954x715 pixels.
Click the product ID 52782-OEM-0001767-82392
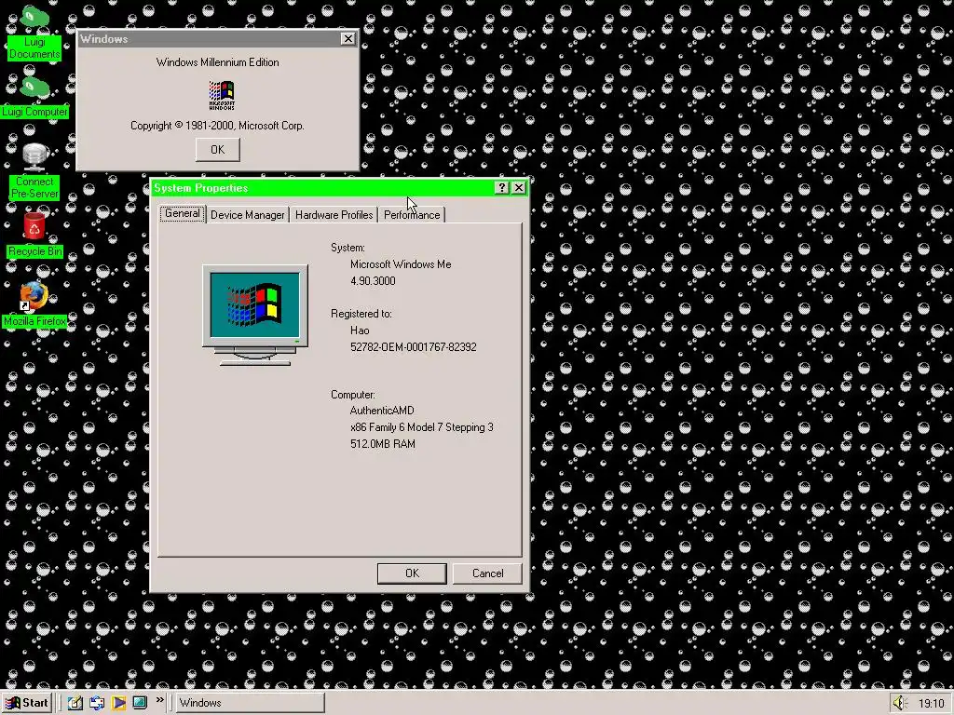coord(413,347)
